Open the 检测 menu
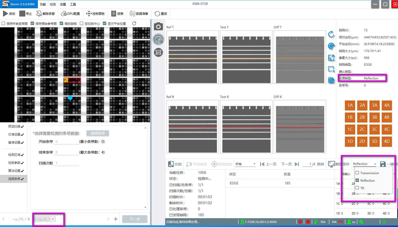The width and height of the screenshot is (398, 227). 53,4
